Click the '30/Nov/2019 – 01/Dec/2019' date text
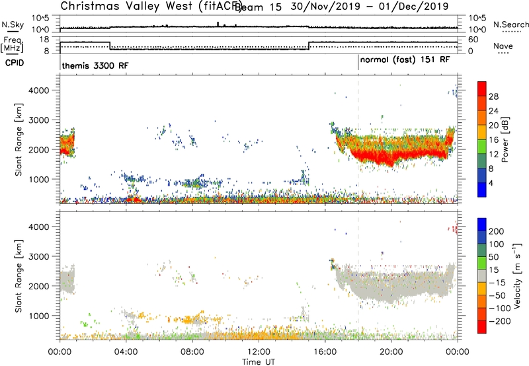This screenshot has width=529, height=366. pyautogui.click(x=370, y=7)
